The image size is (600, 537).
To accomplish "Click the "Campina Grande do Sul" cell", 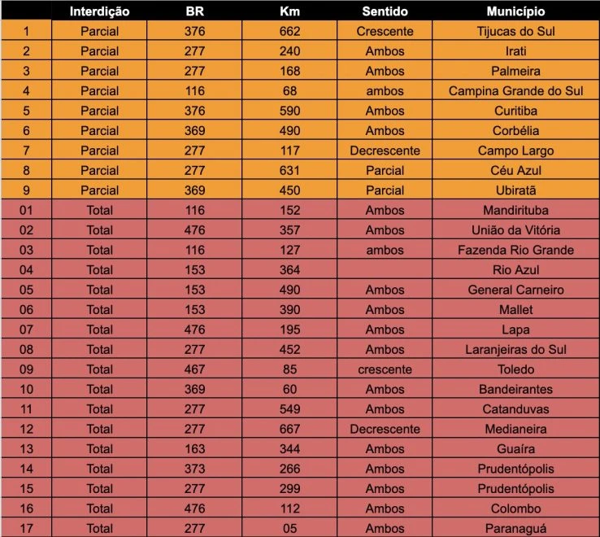I will pos(515,91).
